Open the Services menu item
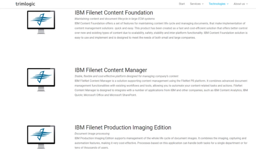 point(195,4)
